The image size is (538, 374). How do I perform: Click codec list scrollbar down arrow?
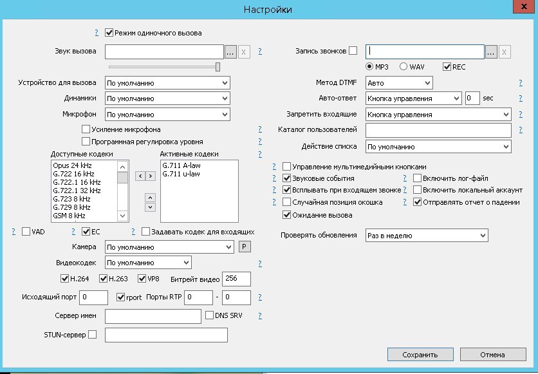(x=122, y=216)
